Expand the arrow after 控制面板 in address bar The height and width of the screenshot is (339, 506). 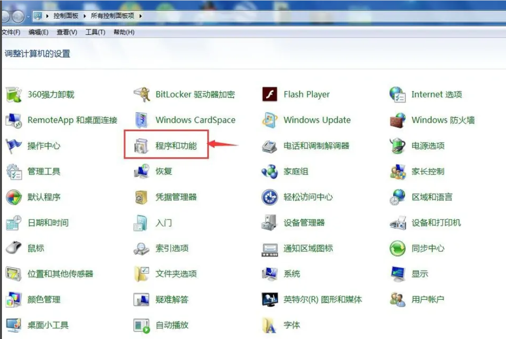[84, 16]
